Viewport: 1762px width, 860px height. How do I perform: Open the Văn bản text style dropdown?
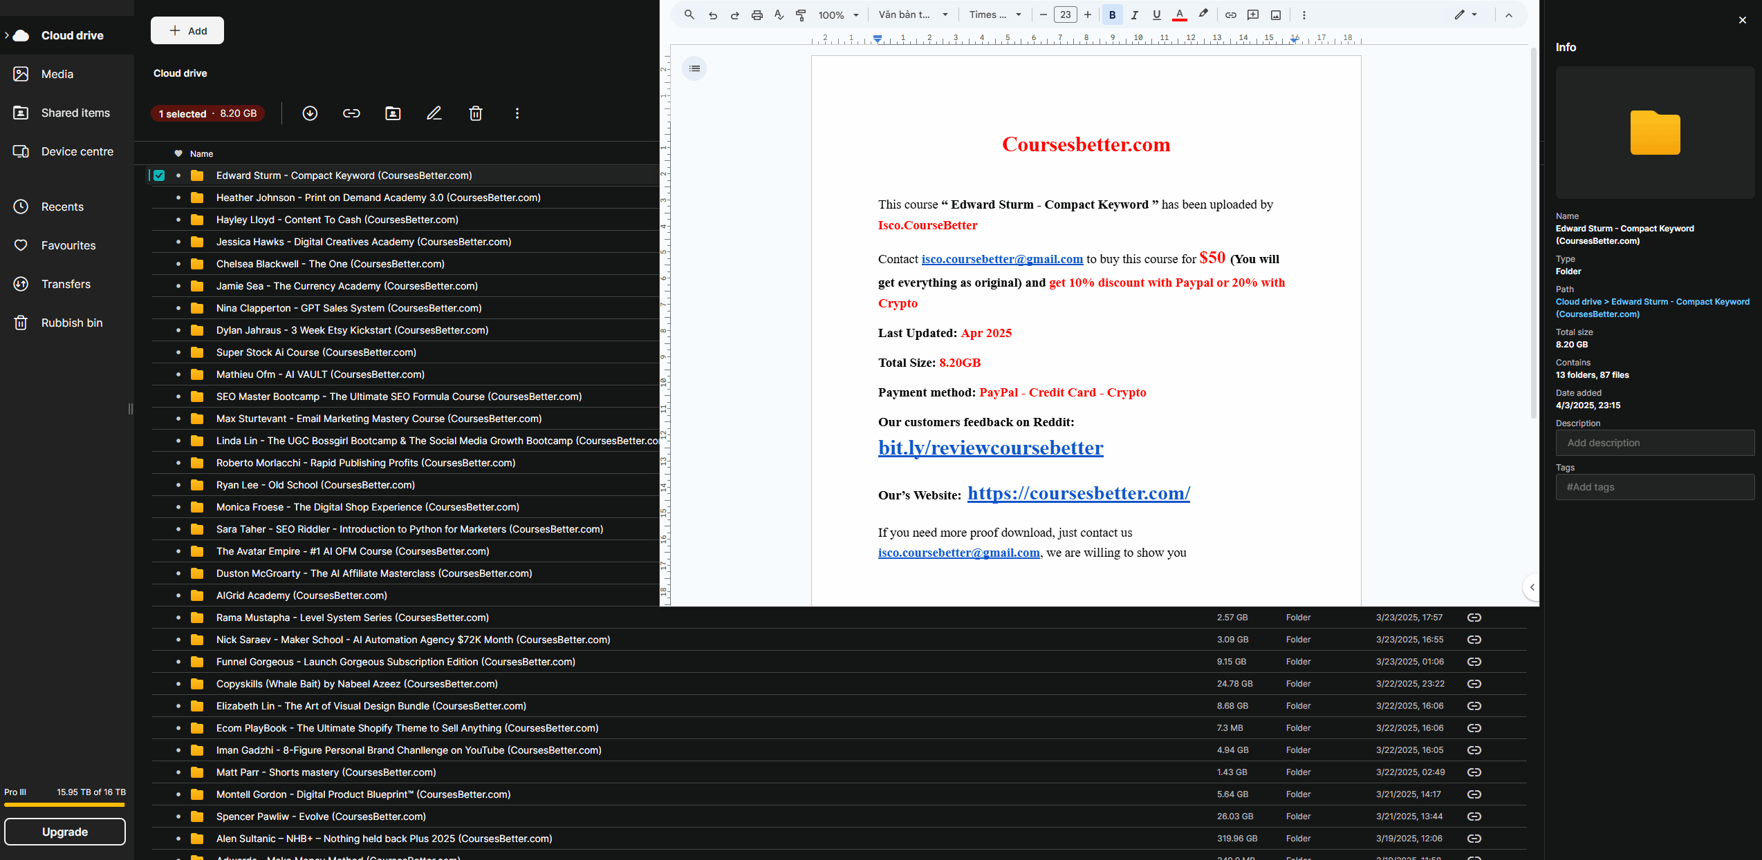click(x=913, y=15)
